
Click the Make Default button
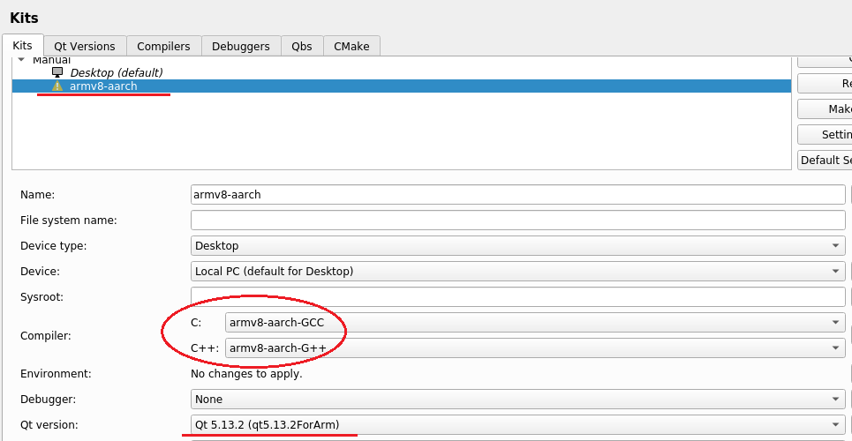[825, 109]
